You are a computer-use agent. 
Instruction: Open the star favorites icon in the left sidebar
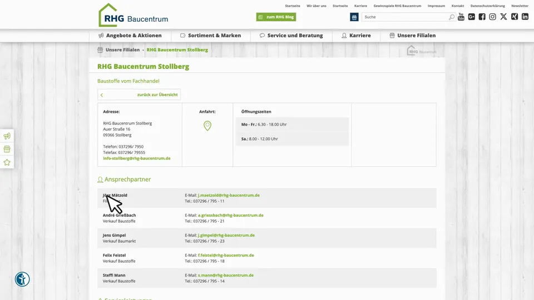(7, 162)
